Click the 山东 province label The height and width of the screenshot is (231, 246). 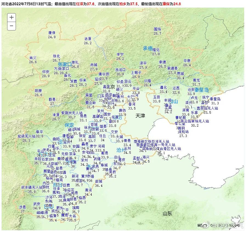[x=167, y=213]
